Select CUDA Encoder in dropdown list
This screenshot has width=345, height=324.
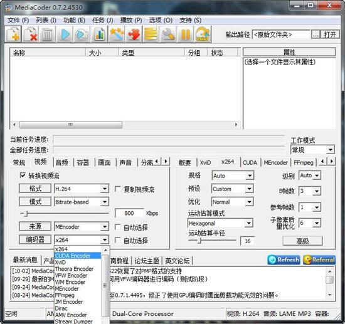coord(77,256)
